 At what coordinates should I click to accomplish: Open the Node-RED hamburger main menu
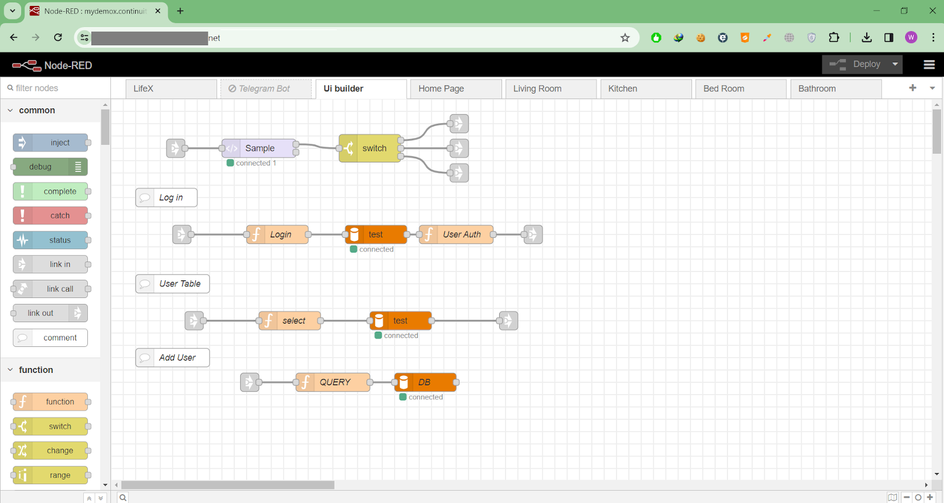point(929,65)
